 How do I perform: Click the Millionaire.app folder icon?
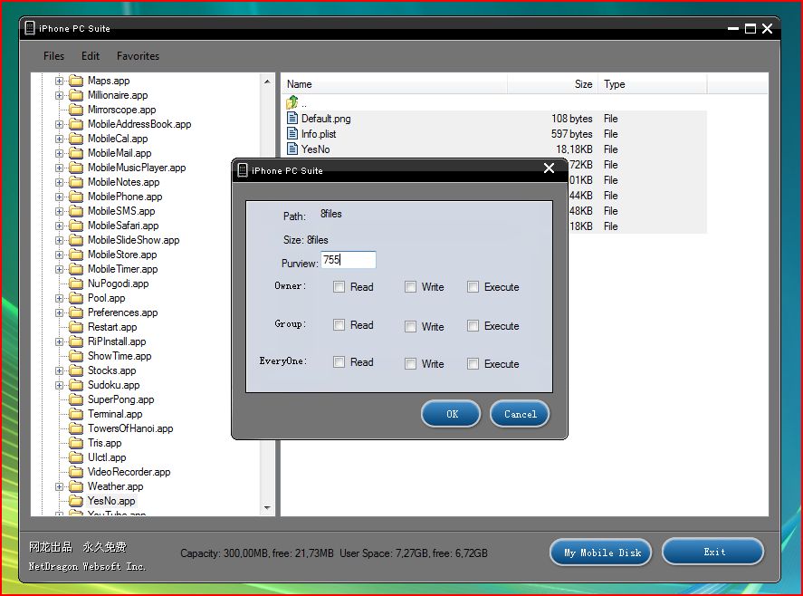[76, 95]
